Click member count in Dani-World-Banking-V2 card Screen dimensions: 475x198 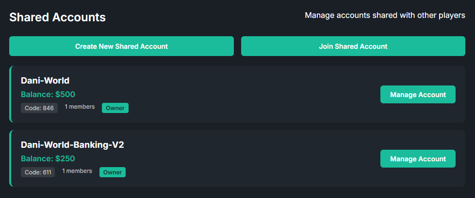tap(77, 171)
